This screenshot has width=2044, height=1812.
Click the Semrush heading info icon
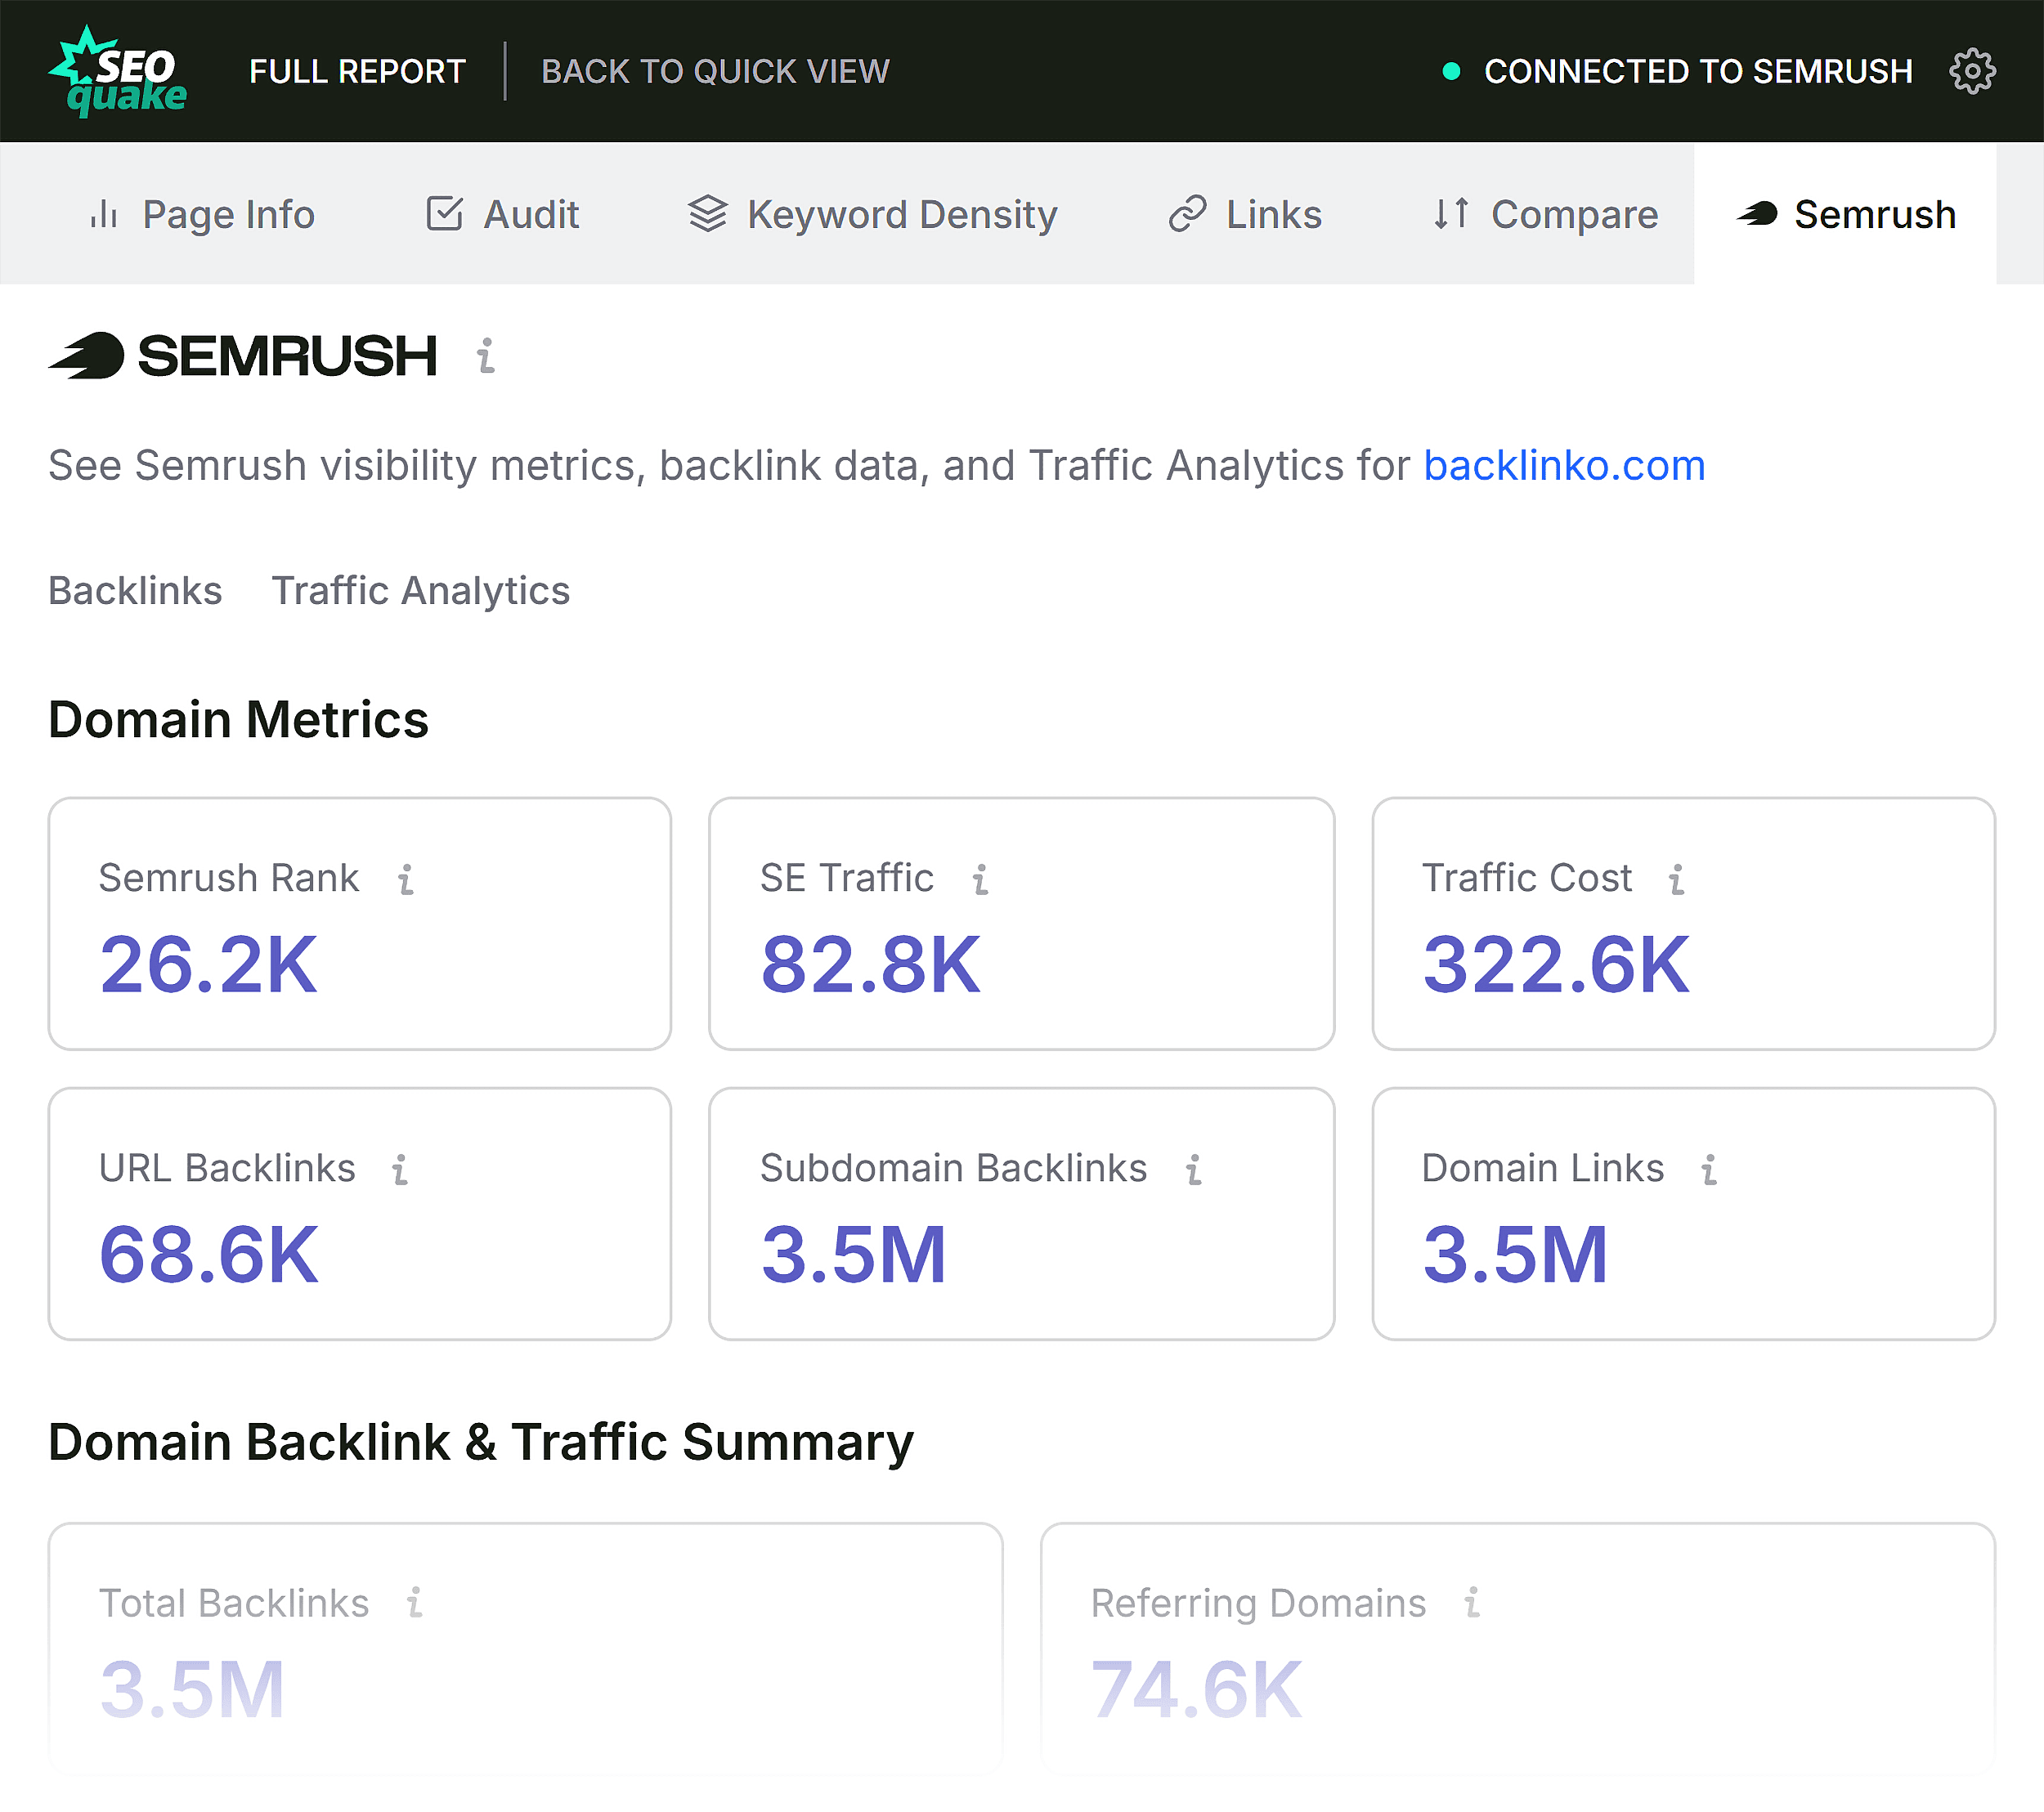point(486,356)
